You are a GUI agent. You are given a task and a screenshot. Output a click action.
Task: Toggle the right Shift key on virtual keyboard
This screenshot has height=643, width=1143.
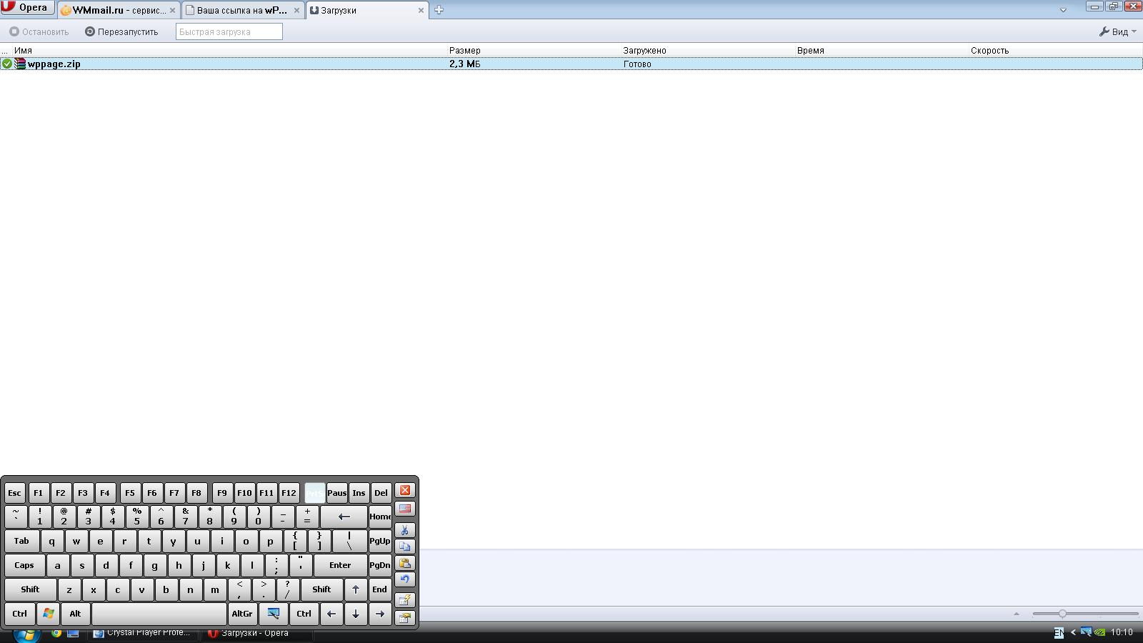(x=321, y=589)
